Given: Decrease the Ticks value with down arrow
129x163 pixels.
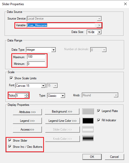Looking at the screenshot, I should click(26, 97).
